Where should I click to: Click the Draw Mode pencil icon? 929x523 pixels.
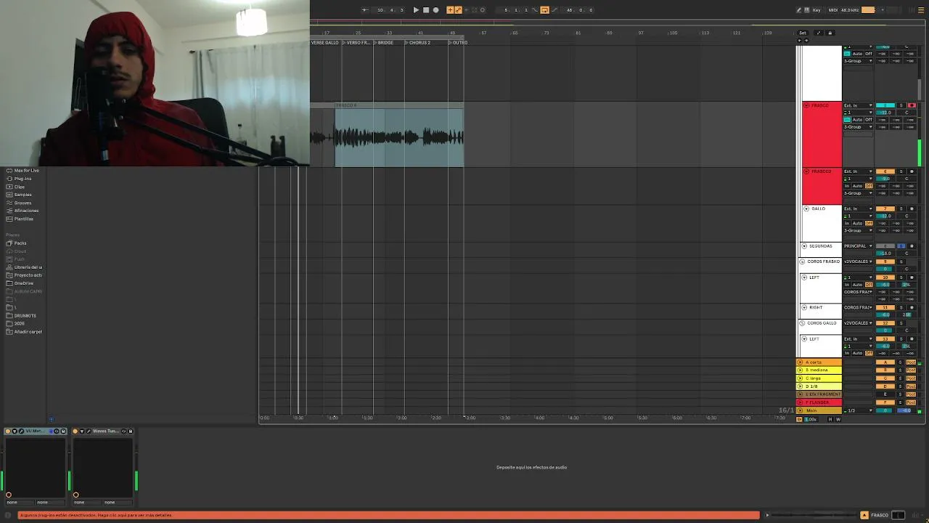click(799, 10)
